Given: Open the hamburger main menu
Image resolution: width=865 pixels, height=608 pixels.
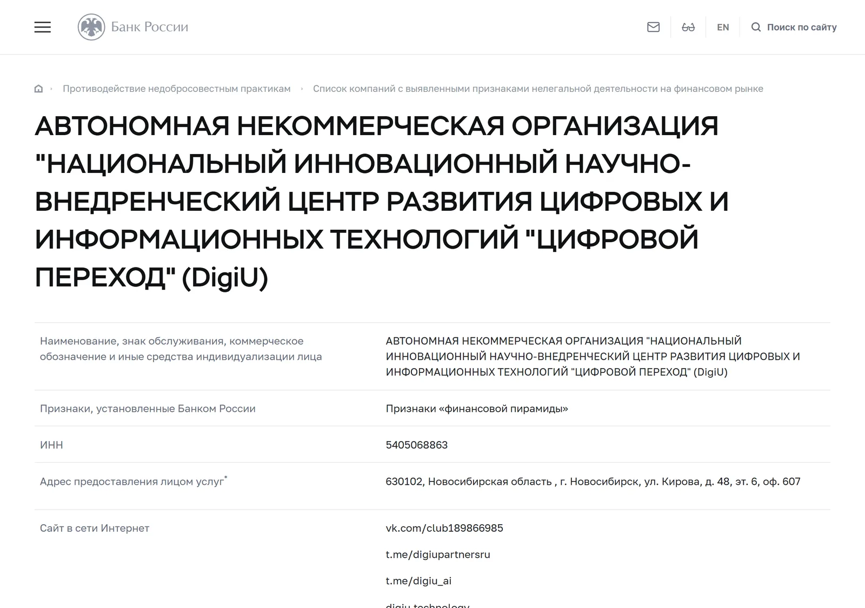Looking at the screenshot, I should (x=42, y=27).
